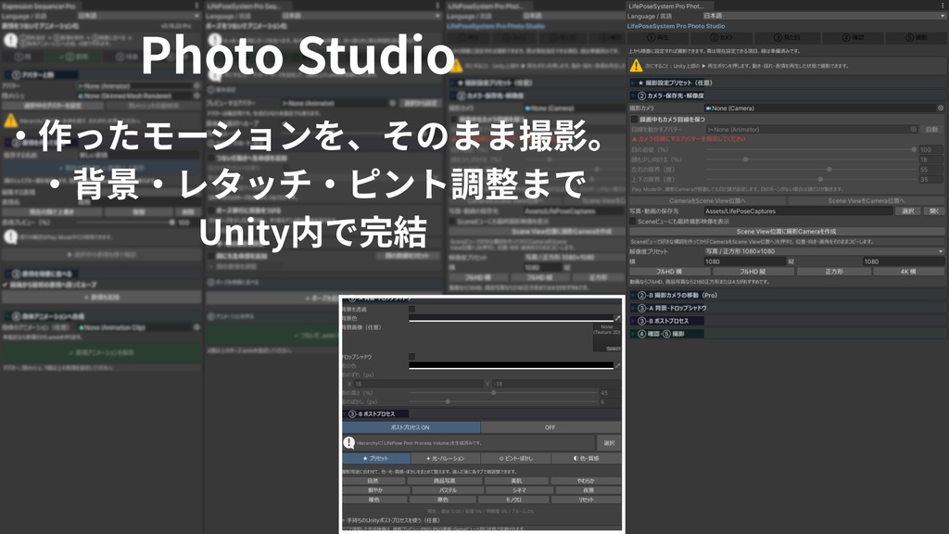Go to step ④ 確認 tab
Screen dimensions: 949x534
pos(853,37)
